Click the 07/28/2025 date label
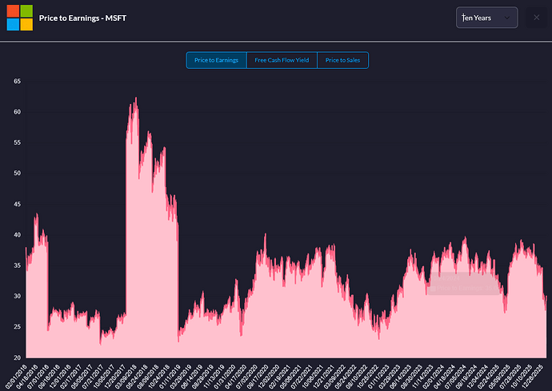 511,377
